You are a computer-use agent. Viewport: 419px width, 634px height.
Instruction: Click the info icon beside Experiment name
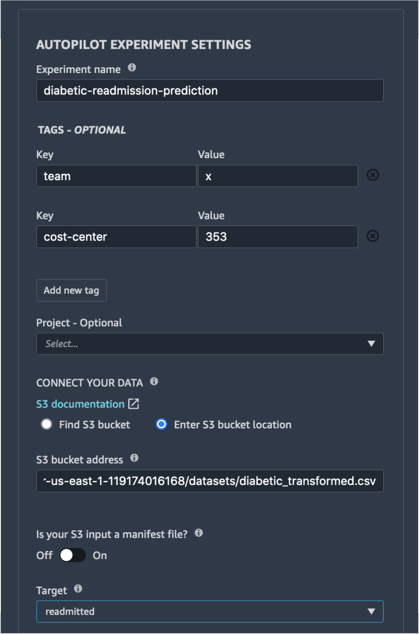[x=132, y=68]
